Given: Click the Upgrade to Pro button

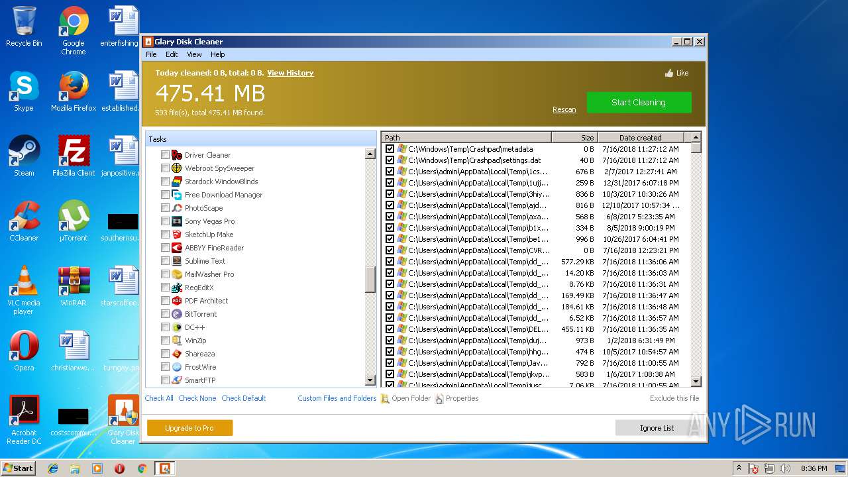Looking at the screenshot, I should tap(189, 428).
